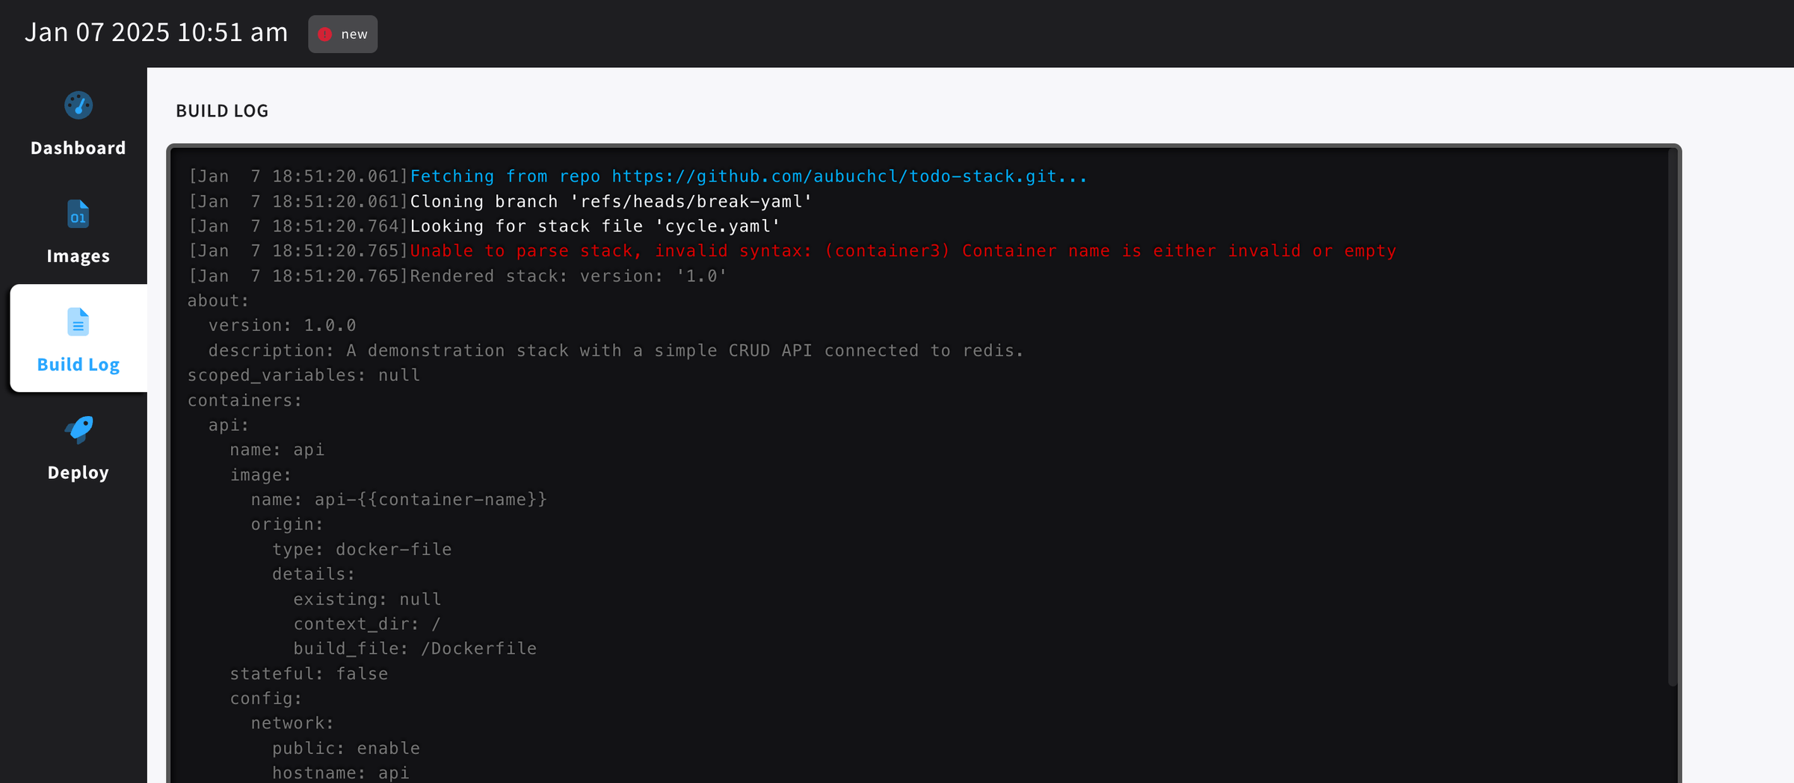This screenshot has height=783, width=1794.
Task: Switch to the Dashboard tab label
Action: click(x=78, y=148)
